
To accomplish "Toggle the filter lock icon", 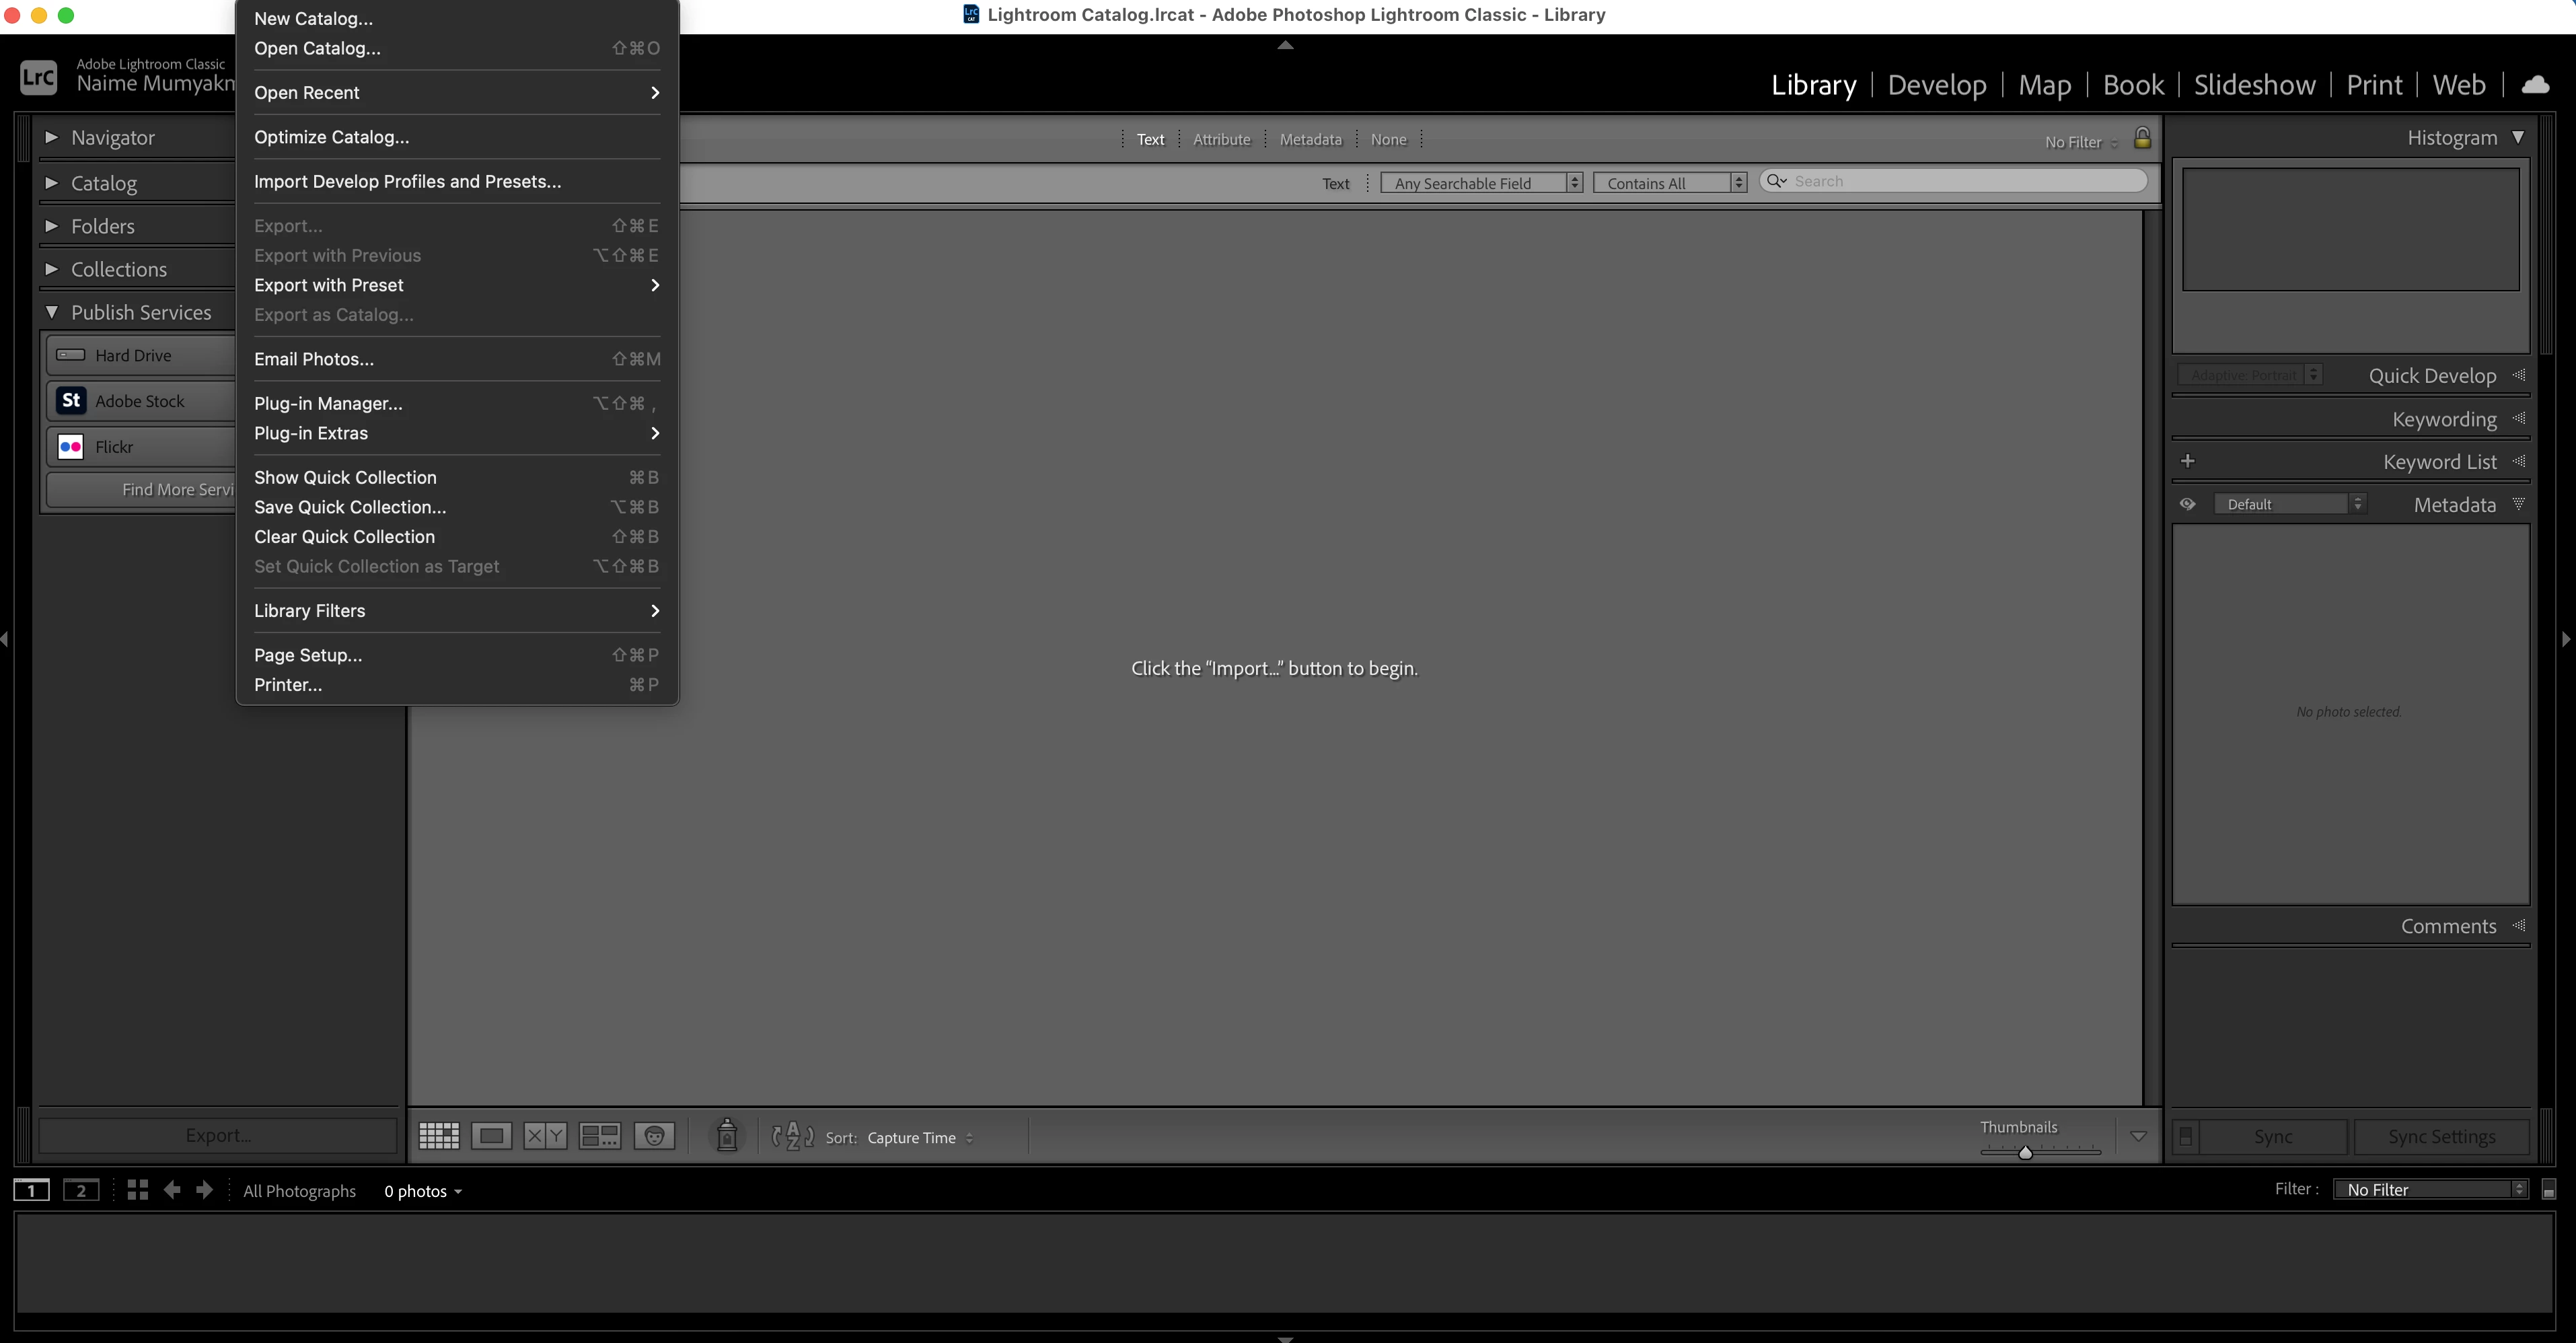I will click(2142, 139).
